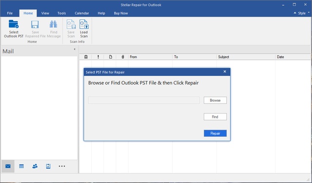Select the Home ribbon tab

[28, 13]
